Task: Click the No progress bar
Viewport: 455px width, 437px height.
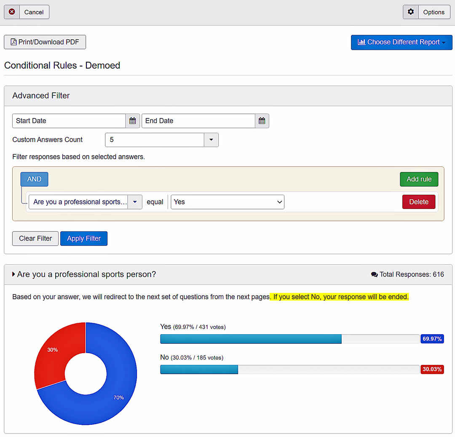Action: pyautogui.click(x=290, y=370)
